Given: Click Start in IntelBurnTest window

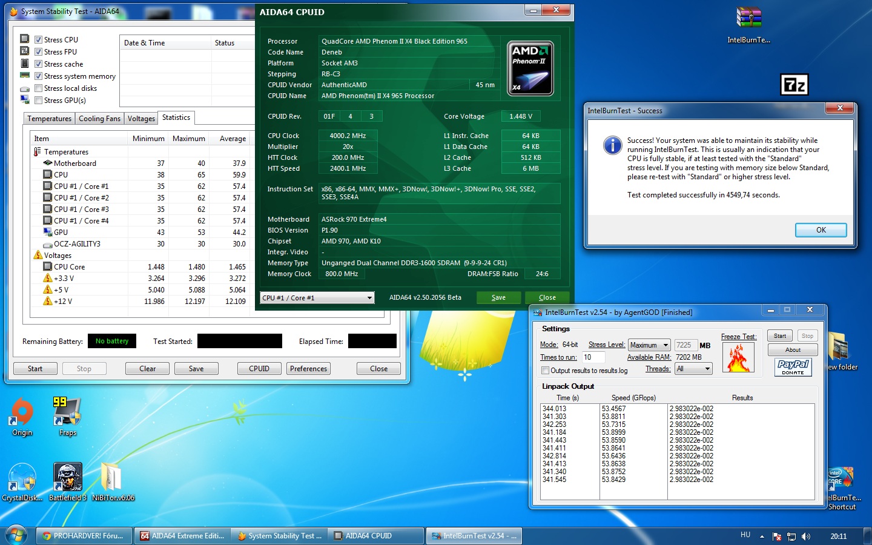Looking at the screenshot, I should coord(780,335).
